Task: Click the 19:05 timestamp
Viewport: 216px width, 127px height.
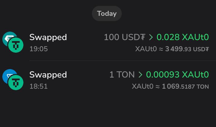Action: (39, 49)
